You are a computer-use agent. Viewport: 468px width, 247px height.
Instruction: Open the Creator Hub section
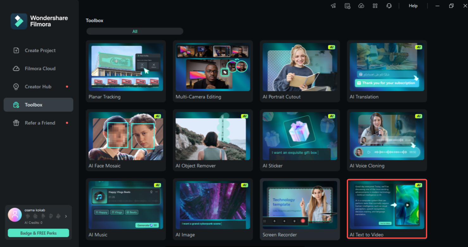(38, 86)
